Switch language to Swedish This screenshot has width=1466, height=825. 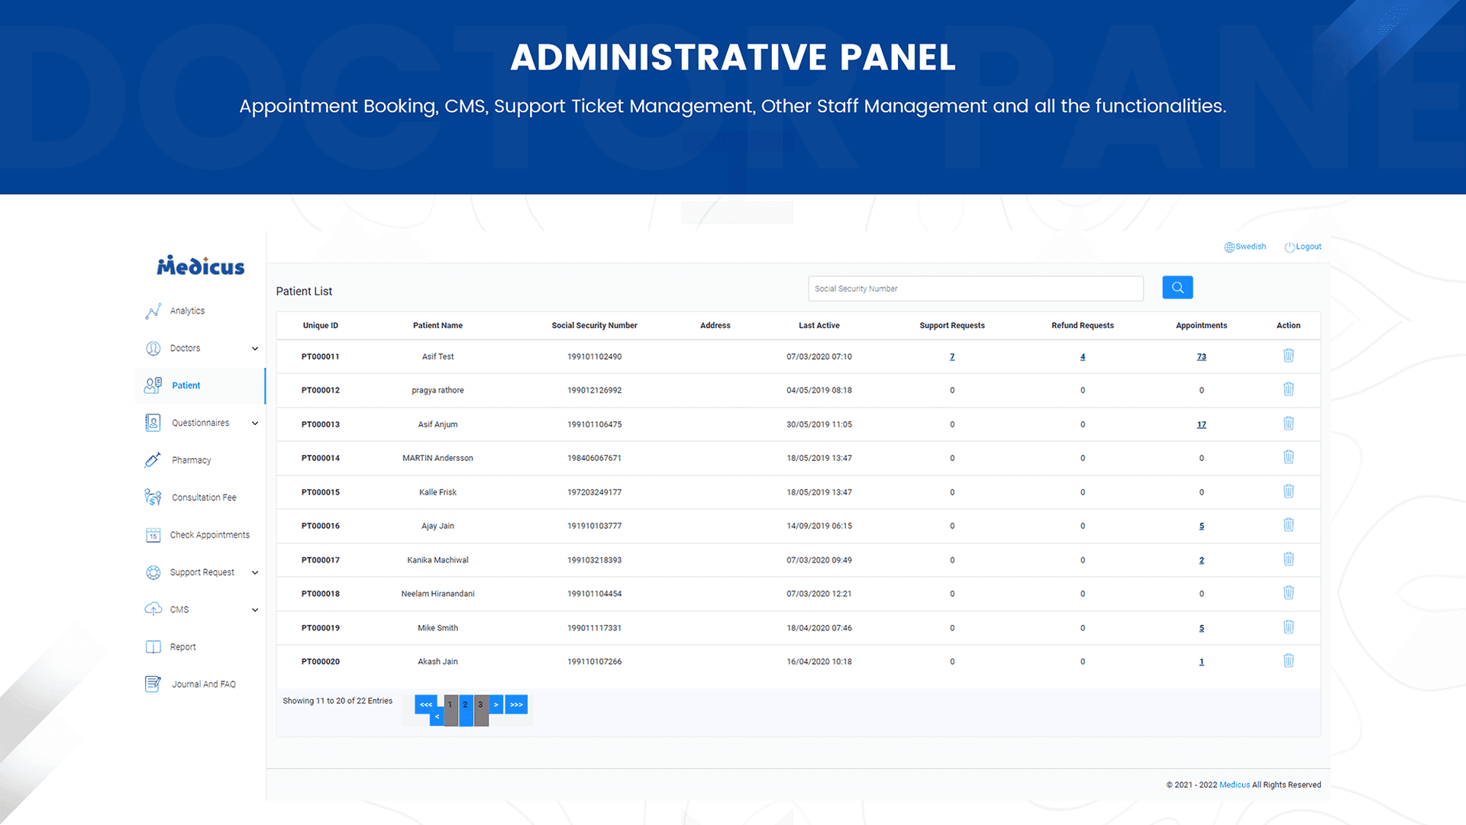pyautogui.click(x=1245, y=247)
